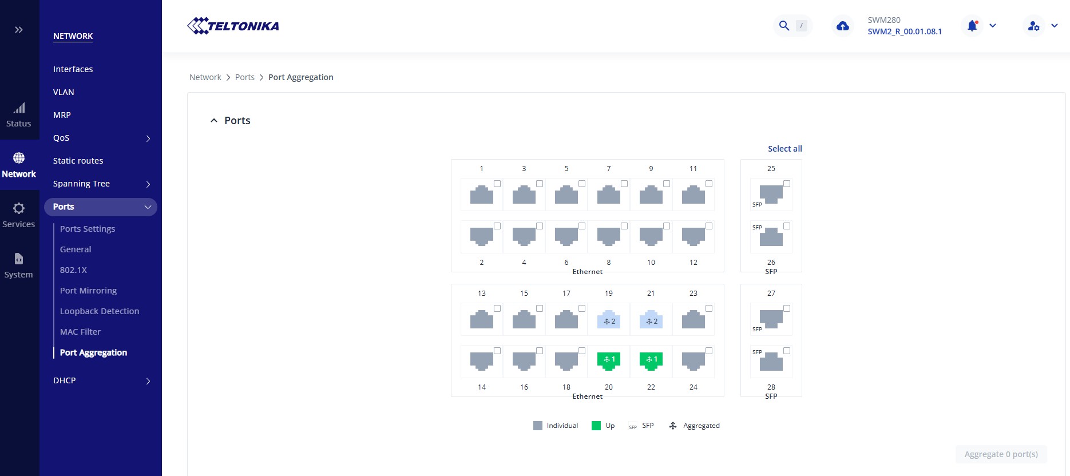1070x476 pixels.
Task: Open the Services gear icon
Action: pyautogui.click(x=19, y=215)
